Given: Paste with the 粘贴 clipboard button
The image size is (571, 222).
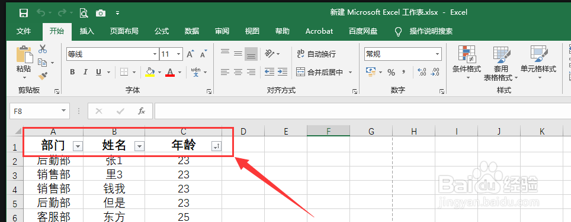Looking at the screenshot, I should pyautogui.click(x=24, y=63).
